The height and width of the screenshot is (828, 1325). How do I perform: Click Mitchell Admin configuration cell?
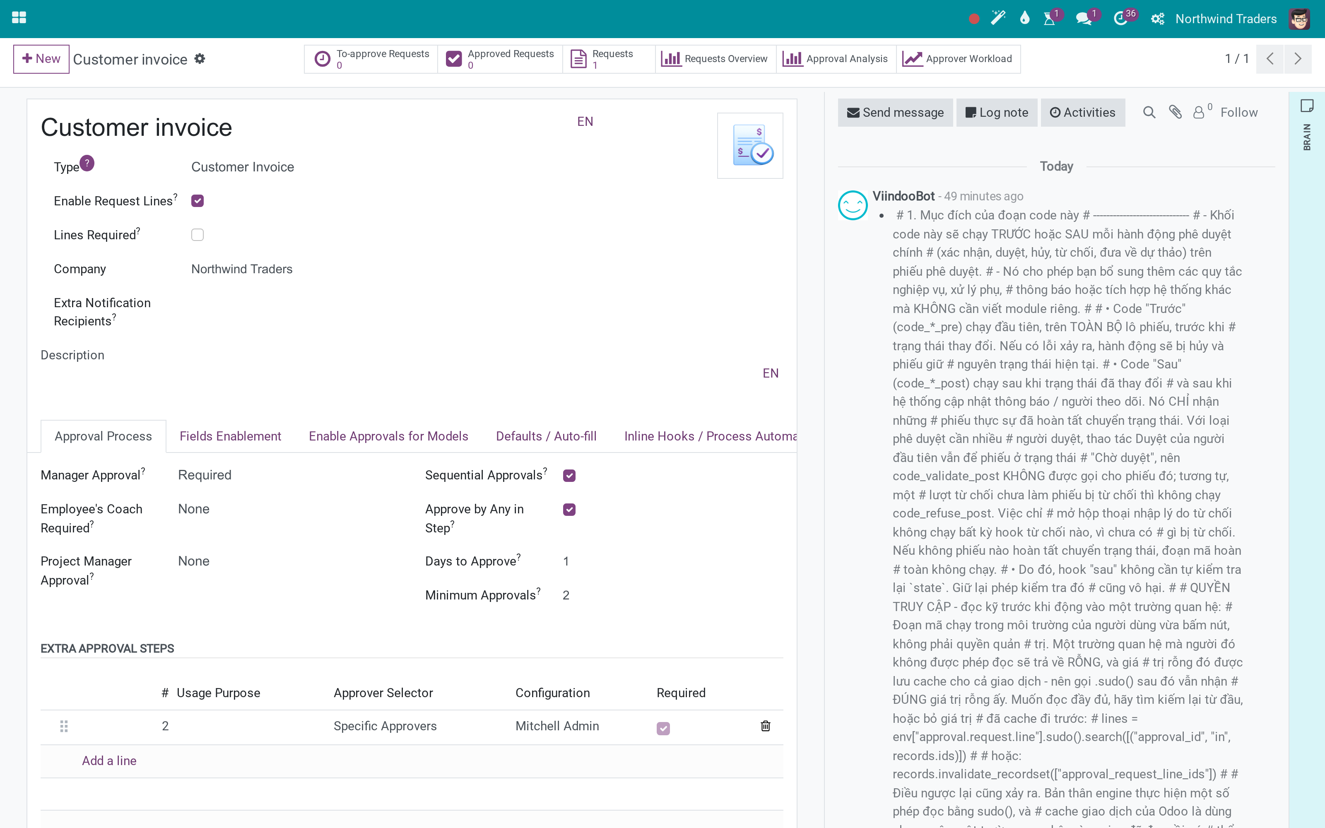point(557,726)
